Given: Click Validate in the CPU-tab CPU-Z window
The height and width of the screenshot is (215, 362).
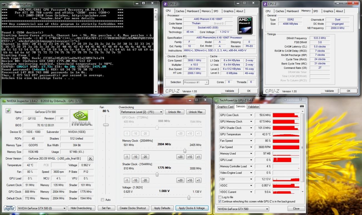Looking at the screenshot, I should coord(229,91).
